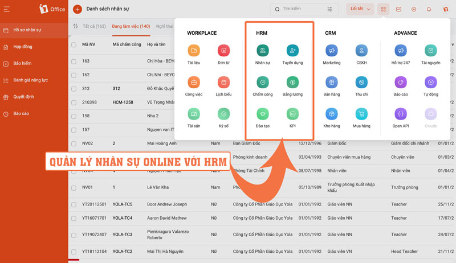Click the circled plus icon in top bar
Image resolution: width=456 pixels, height=263 pixels.
[414, 9]
